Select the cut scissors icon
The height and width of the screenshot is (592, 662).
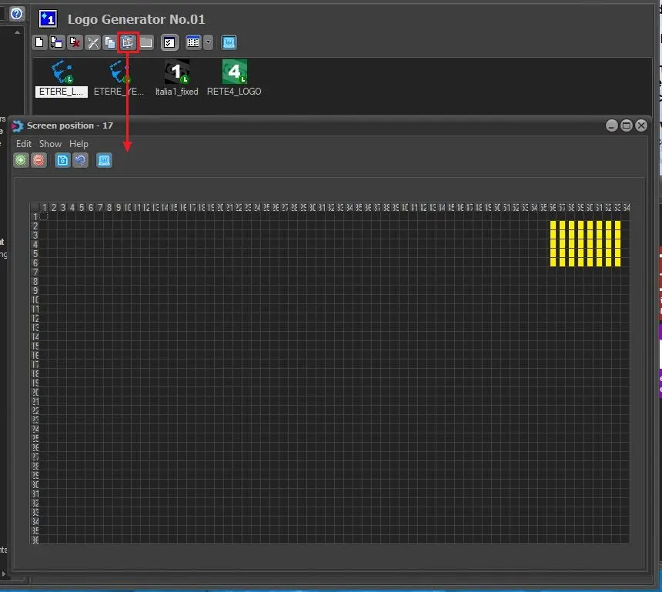(93, 43)
